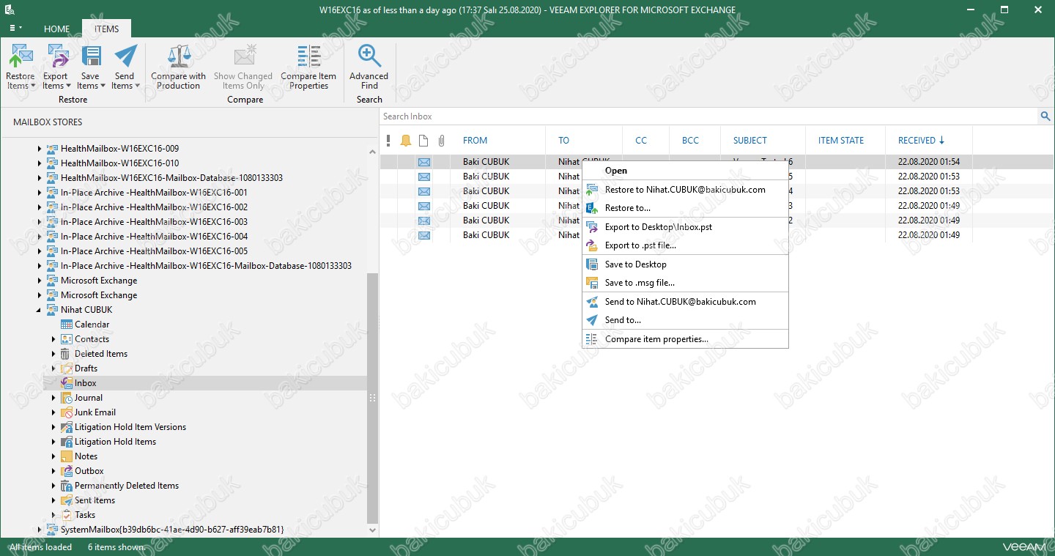Screen dimensions: 1055x556
Task: Choose Restore to Nihat.CUBUK@bakicubuk.com
Action: point(685,190)
